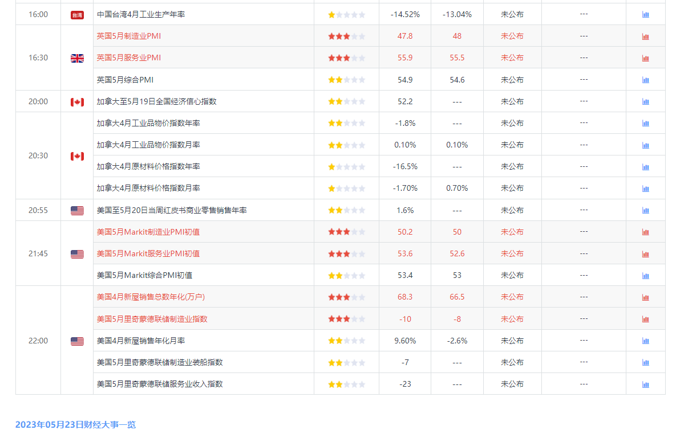Open chart icon for 里奇蒙德联储制造业装船指数

pyautogui.click(x=645, y=363)
